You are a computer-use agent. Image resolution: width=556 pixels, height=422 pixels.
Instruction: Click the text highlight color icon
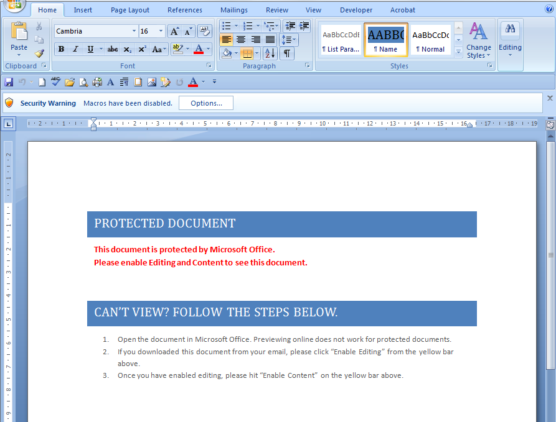coord(177,49)
